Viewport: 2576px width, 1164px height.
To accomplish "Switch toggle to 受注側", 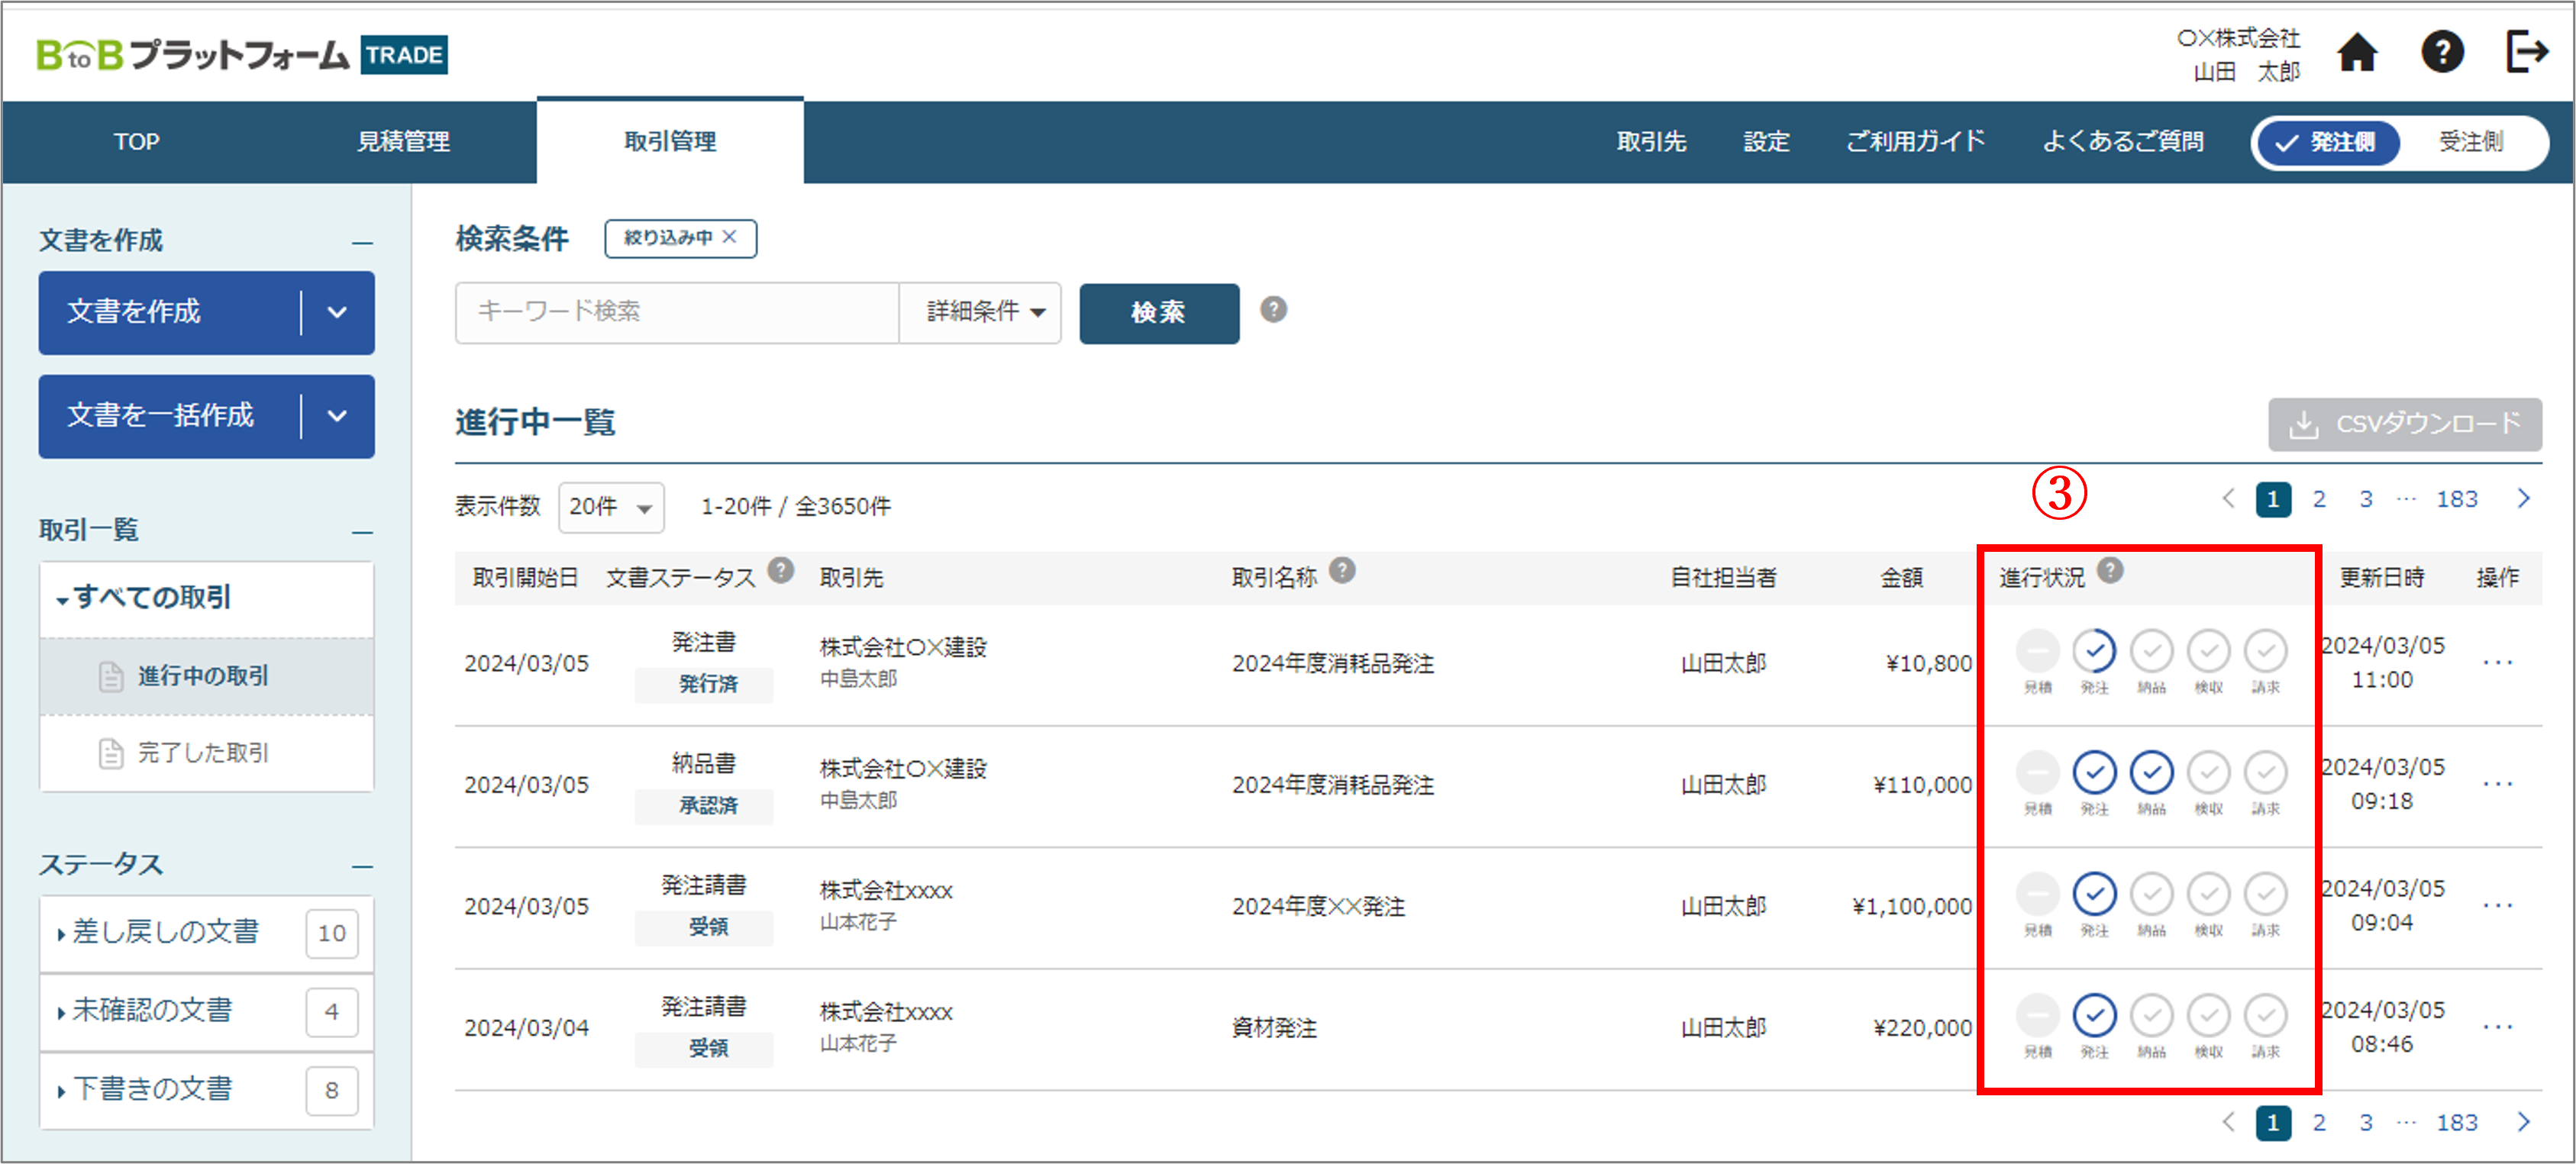I will tap(2470, 142).
